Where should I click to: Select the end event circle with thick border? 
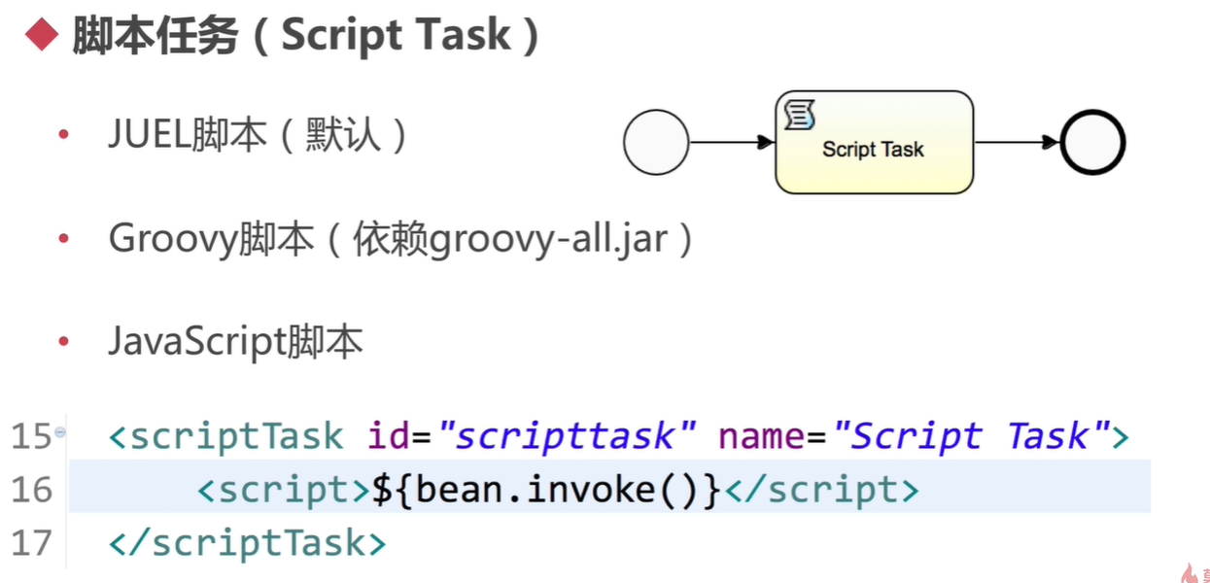pos(1093,142)
